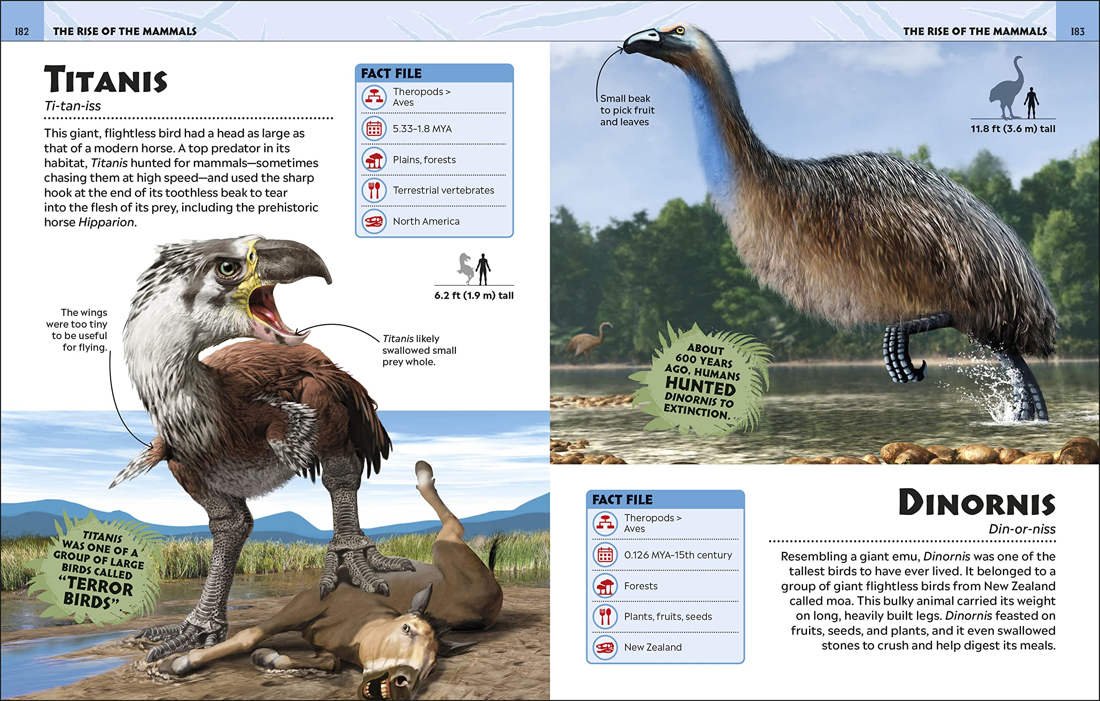The height and width of the screenshot is (701, 1100).
Task: Click the pronunciation text Din-or-niss
Action: 1022,529
